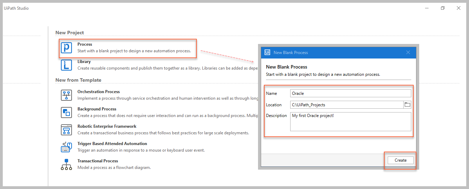Click 'Create a process that does not require' text
Image resolution: width=469 pixels, height=189 pixels.
coord(168,116)
